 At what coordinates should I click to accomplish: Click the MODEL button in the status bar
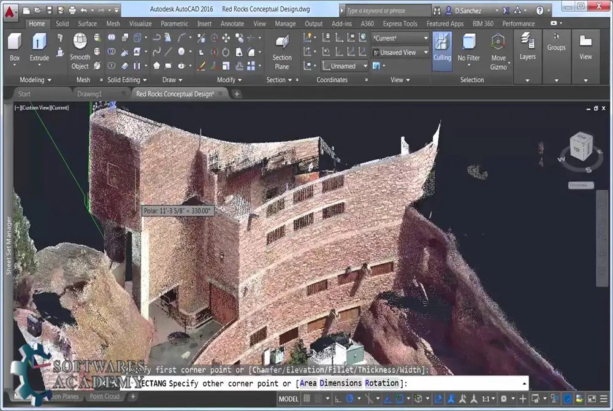288,399
